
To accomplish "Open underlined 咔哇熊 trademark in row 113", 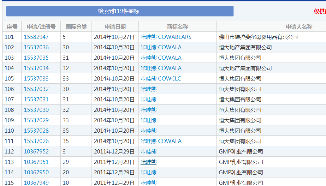I will pos(148,162).
